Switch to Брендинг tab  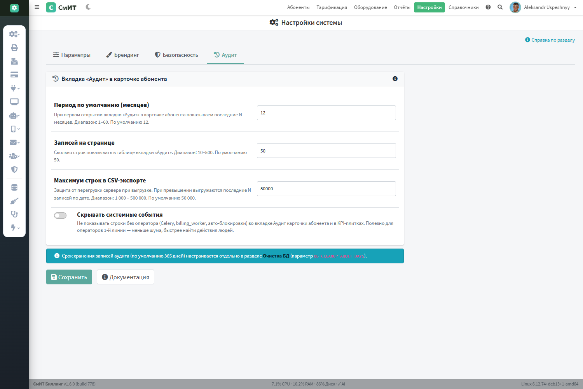coord(122,55)
